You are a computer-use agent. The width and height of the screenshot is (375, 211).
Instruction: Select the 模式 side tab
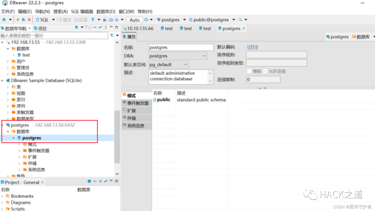(136, 96)
